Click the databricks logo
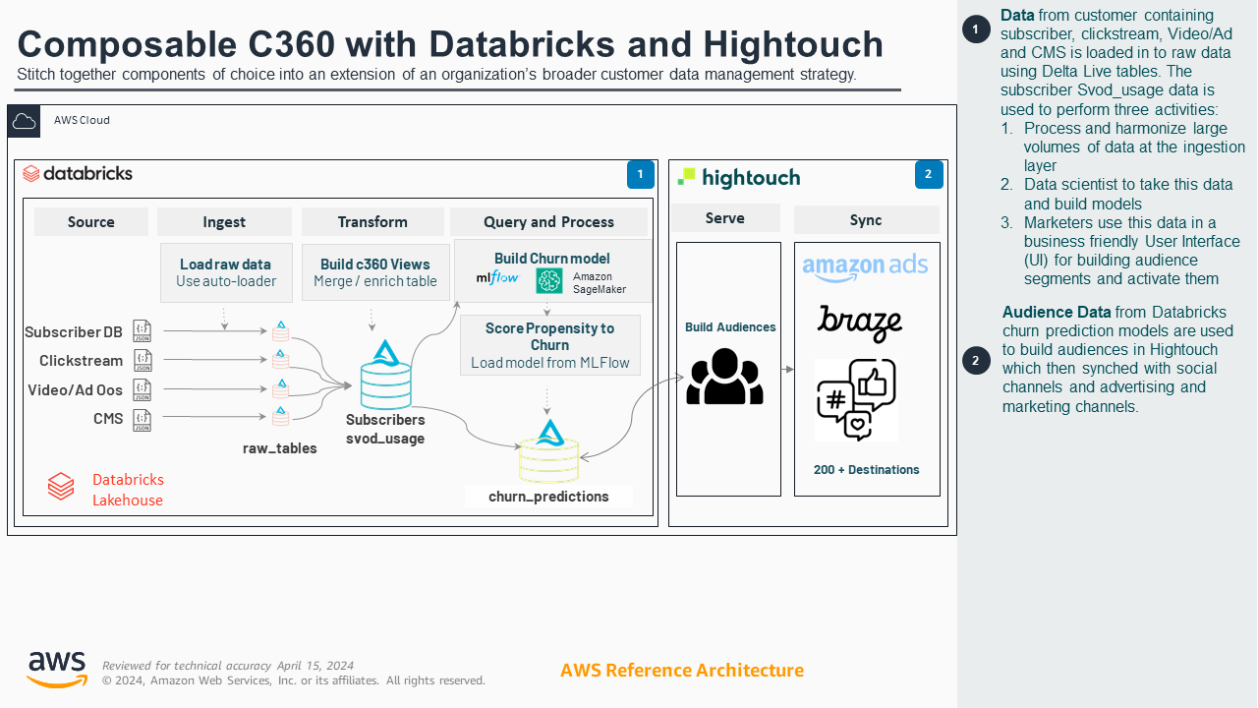The image size is (1258, 708). [78, 174]
